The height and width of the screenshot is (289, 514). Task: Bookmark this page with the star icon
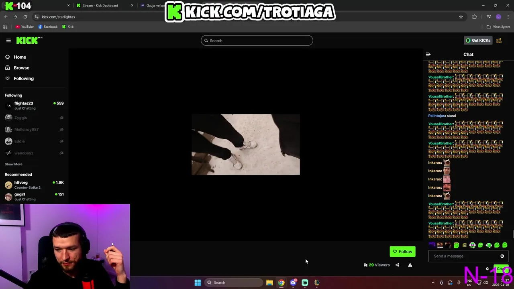pyautogui.click(x=461, y=17)
